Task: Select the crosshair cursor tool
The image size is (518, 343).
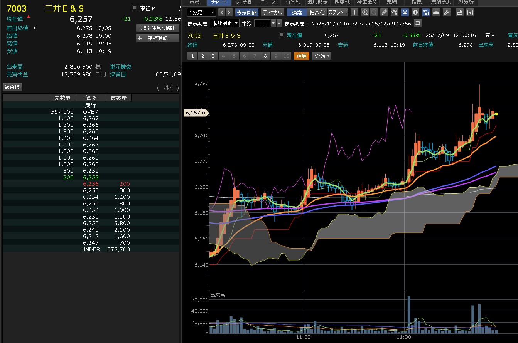Action: click(x=355, y=12)
